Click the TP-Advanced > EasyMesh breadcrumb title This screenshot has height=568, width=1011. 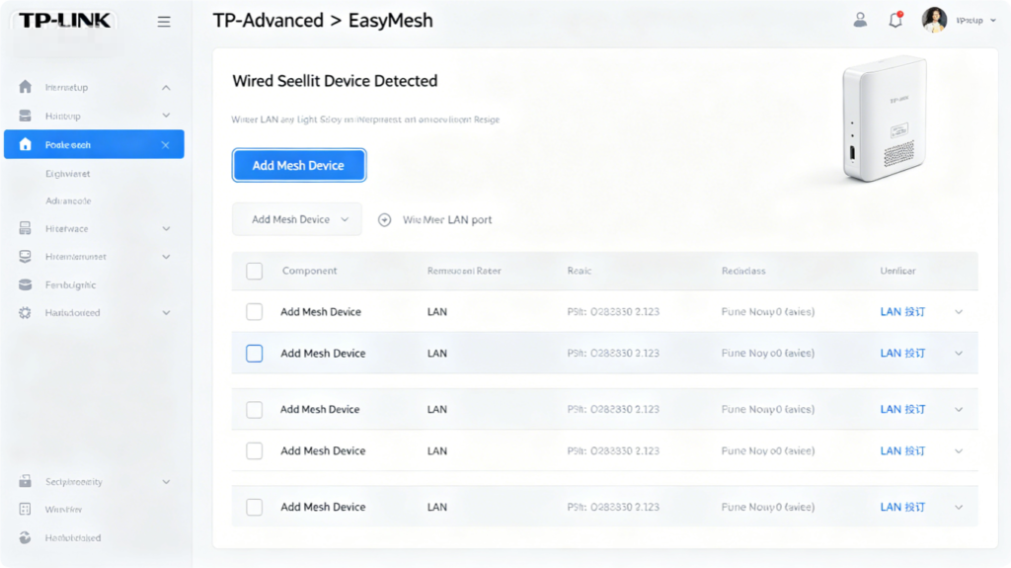pos(323,21)
